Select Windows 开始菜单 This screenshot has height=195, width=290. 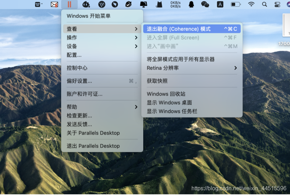[x=102, y=16]
